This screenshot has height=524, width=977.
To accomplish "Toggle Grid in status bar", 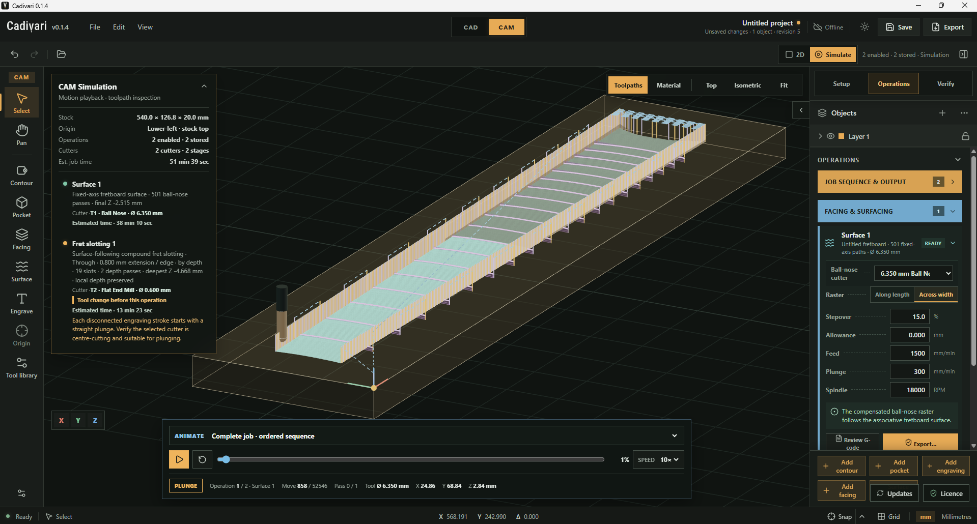I will [x=888, y=516].
